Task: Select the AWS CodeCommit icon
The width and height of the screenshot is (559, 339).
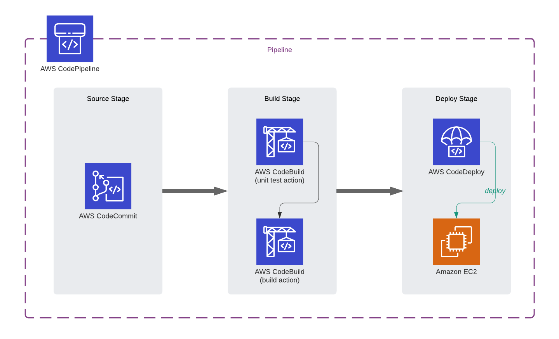Action: [x=108, y=186]
